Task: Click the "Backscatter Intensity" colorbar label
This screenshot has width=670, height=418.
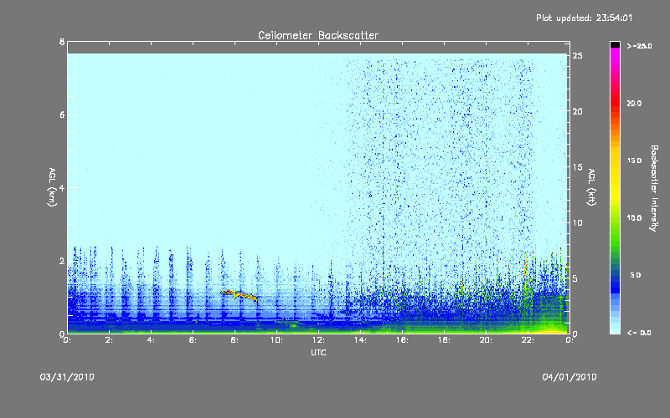Action: 654,188
